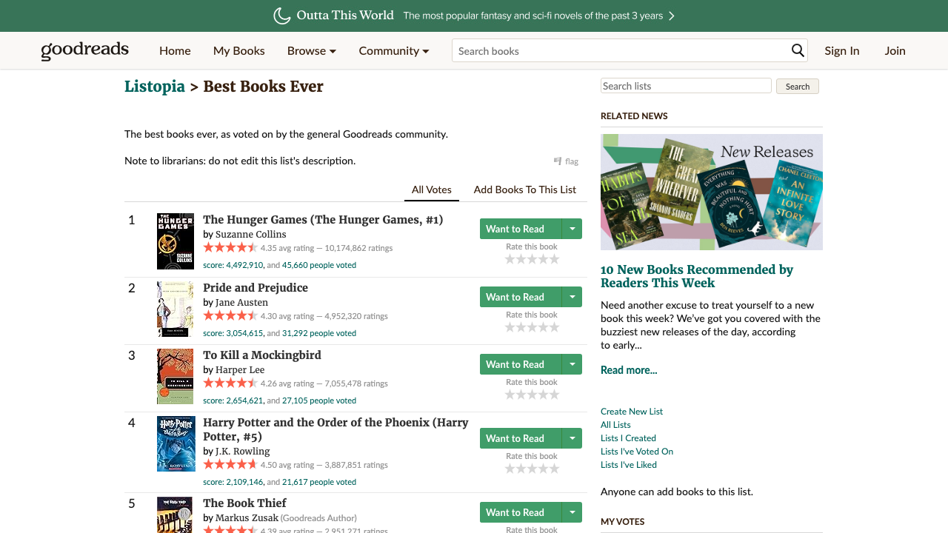
Task: Click Lists I Created link
Action: [x=628, y=438]
